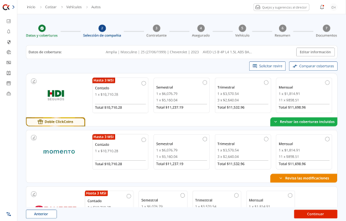Select Momento Contado payment option

(x=143, y=140)
